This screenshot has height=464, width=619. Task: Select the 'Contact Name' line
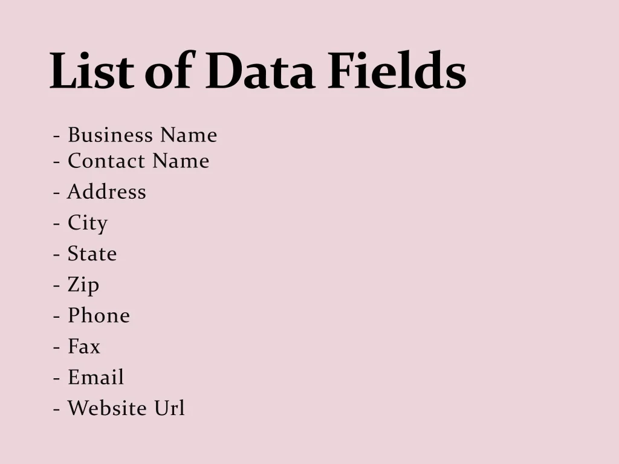click(138, 161)
